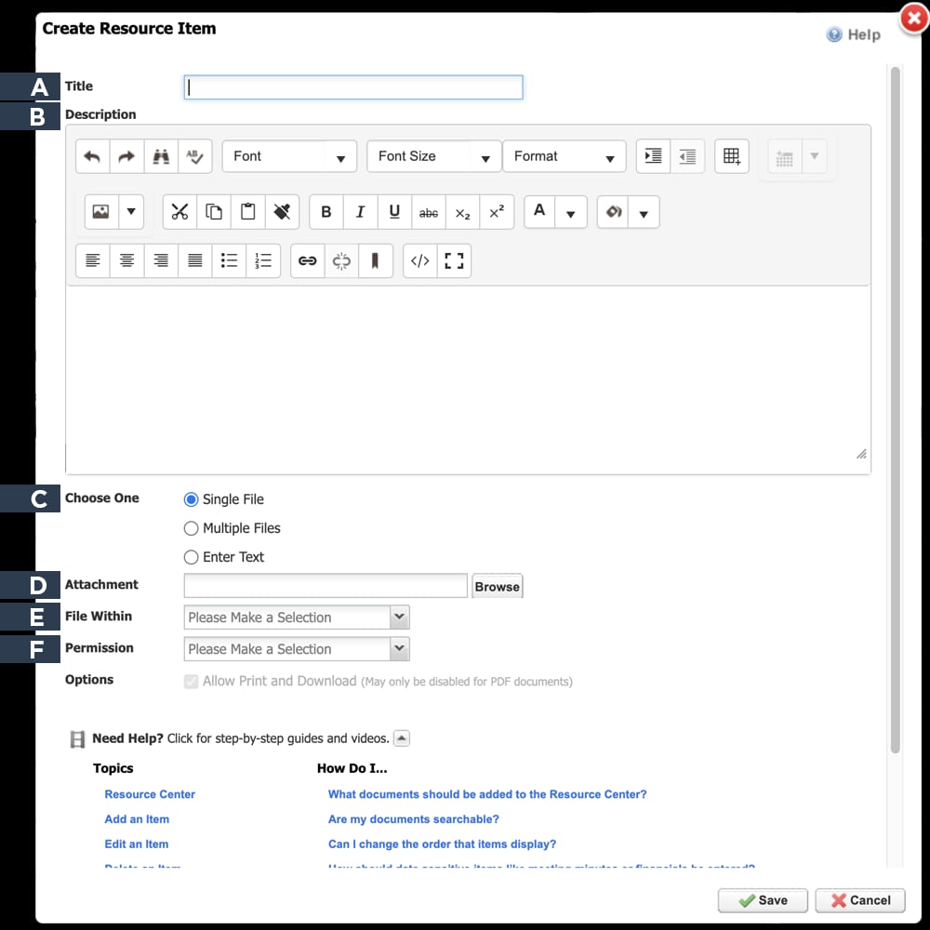Click the Redo arrow icon
The height and width of the screenshot is (930, 930).
point(126,156)
